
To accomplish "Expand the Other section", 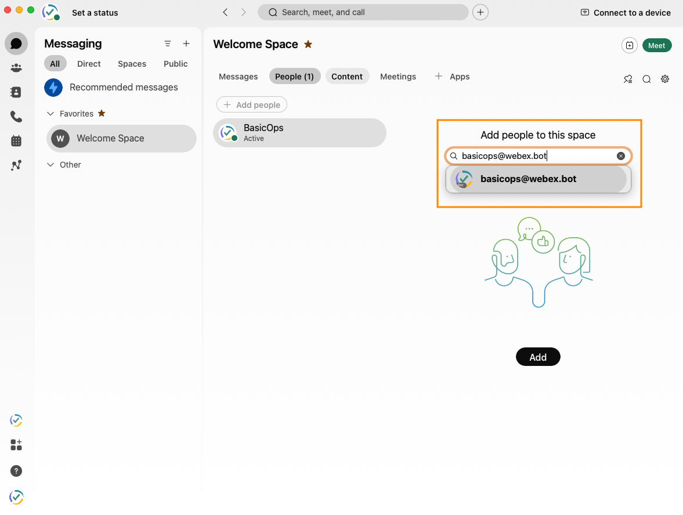I will [x=50, y=165].
